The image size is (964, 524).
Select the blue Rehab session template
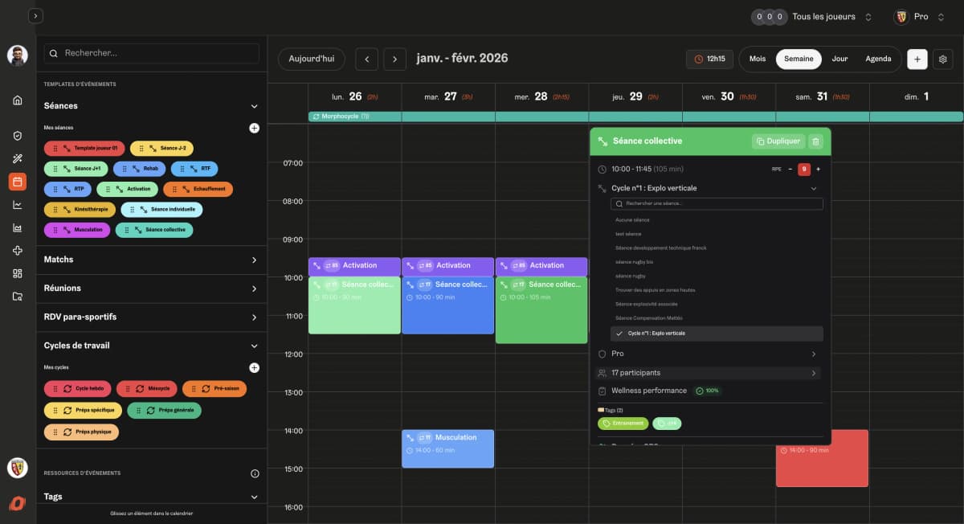[140, 169]
